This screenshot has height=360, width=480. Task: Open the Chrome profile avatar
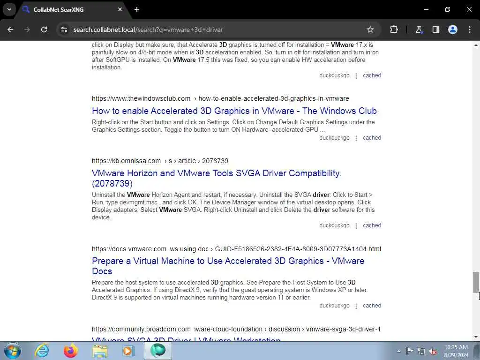453,30
